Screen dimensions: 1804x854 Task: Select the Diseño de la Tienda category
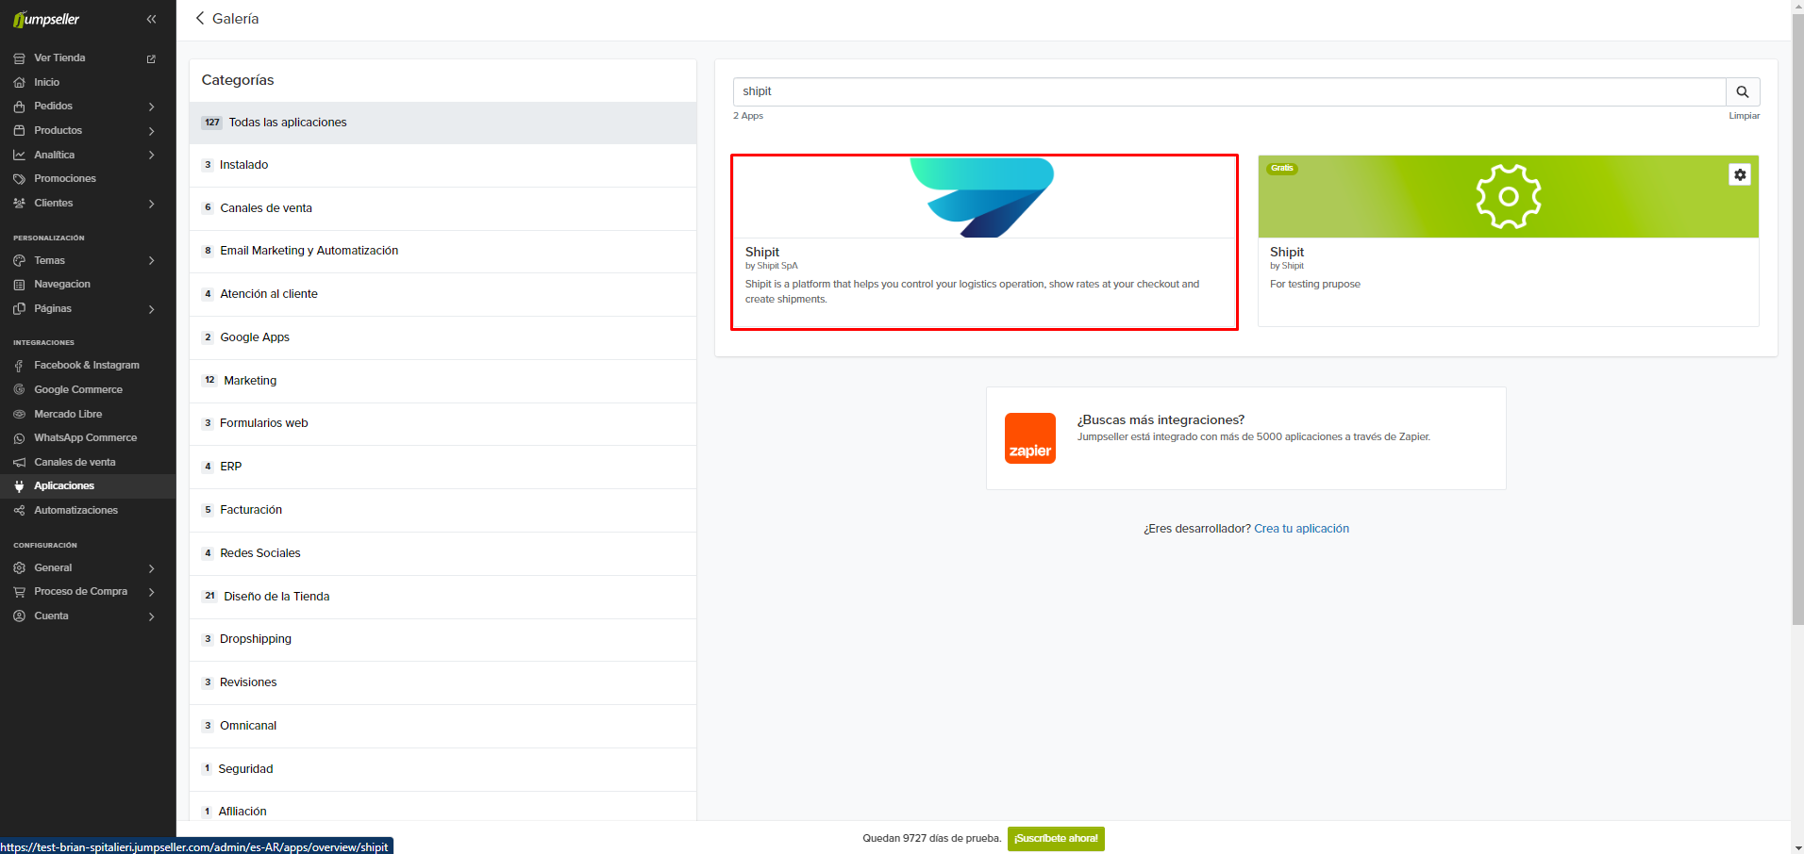pos(443,597)
